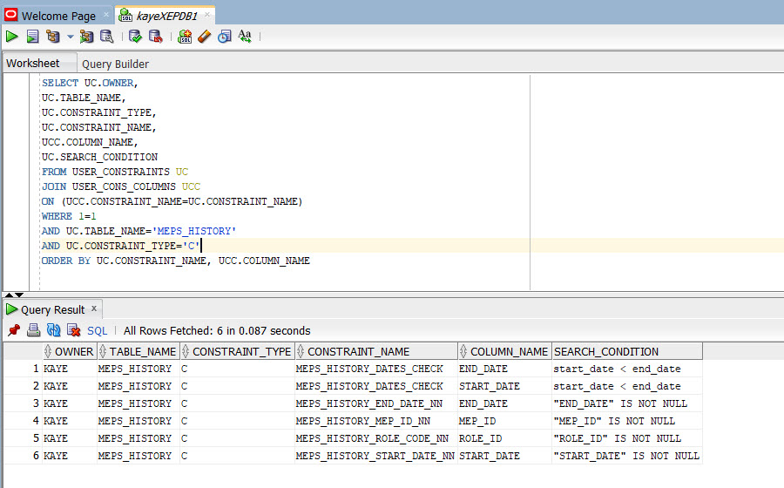Viewport: 784px width, 488px height.
Task: Select the kayeXEPDB1 tab
Action: coord(166,16)
